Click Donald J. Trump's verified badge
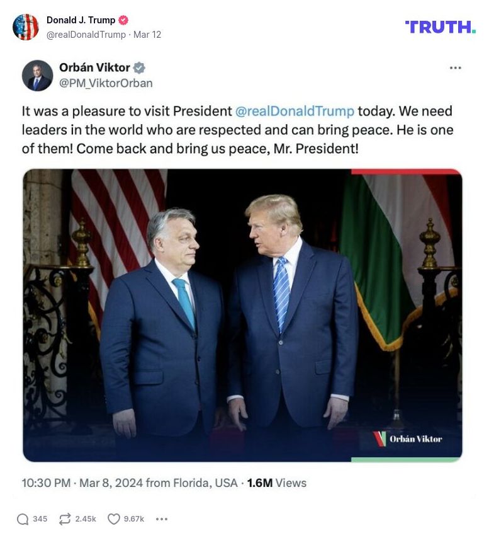This screenshot has width=489, height=538. point(123,20)
